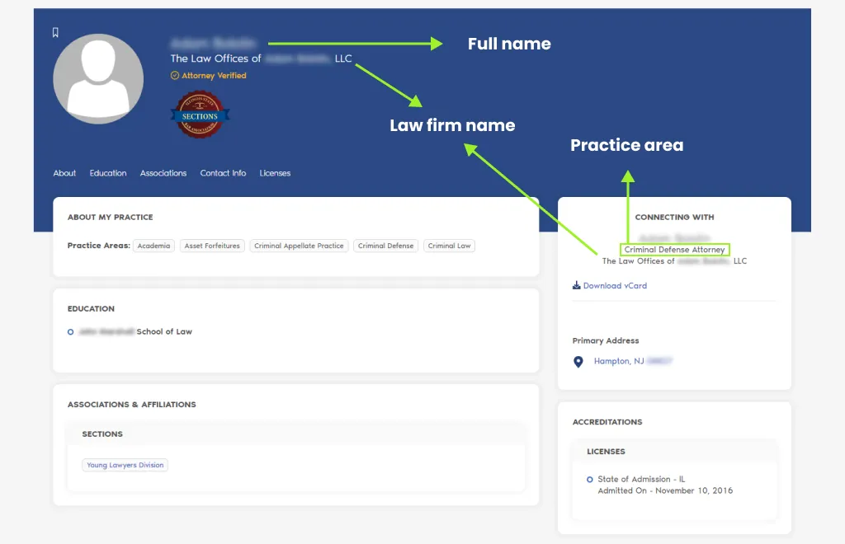The height and width of the screenshot is (544, 845).
Task: Click the download icon beside Download vCard
Action: pyautogui.click(x=574, y=285)
